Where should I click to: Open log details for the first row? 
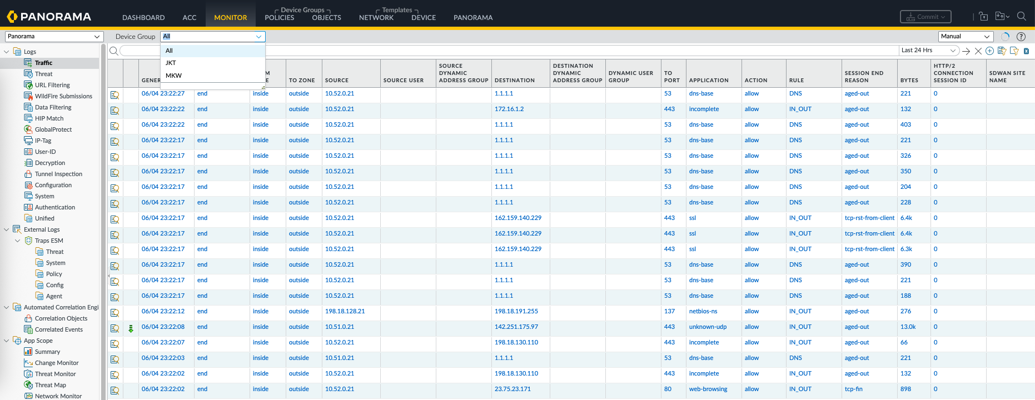(115, 95)
